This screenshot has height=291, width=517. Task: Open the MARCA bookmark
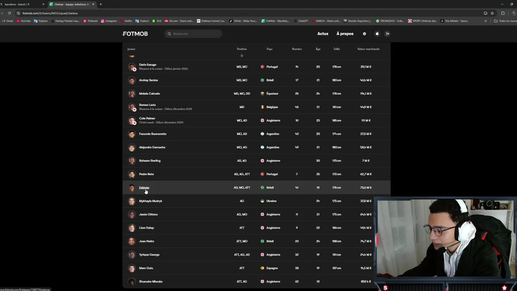[326, 21]
